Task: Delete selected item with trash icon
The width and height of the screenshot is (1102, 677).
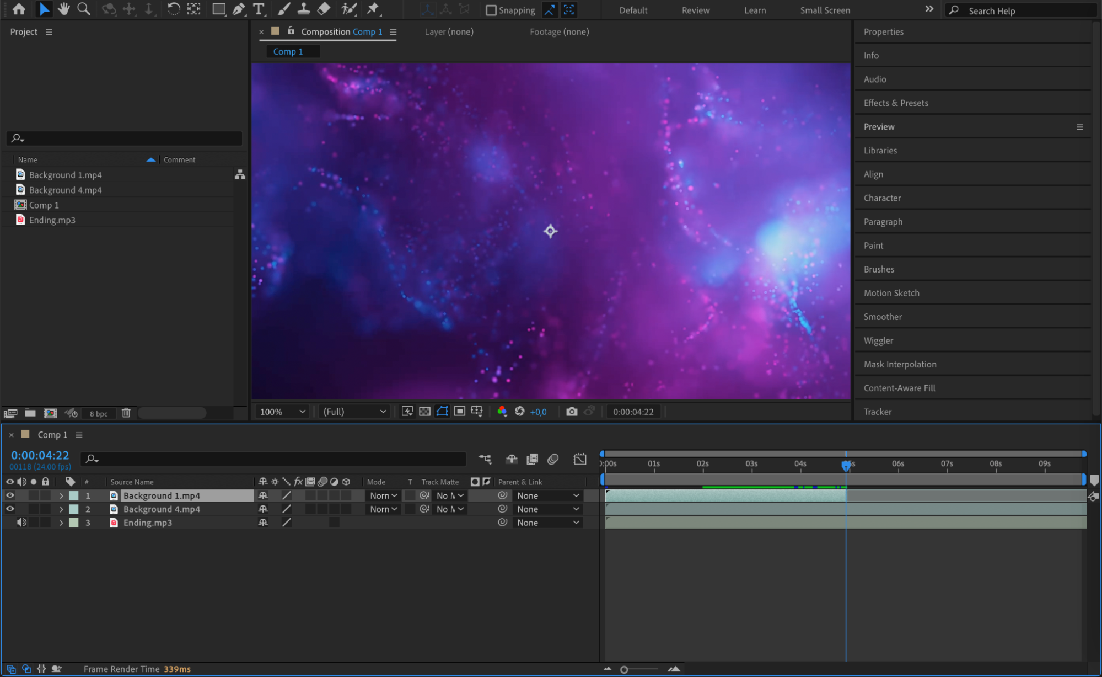Action: (x=126, y=413)
